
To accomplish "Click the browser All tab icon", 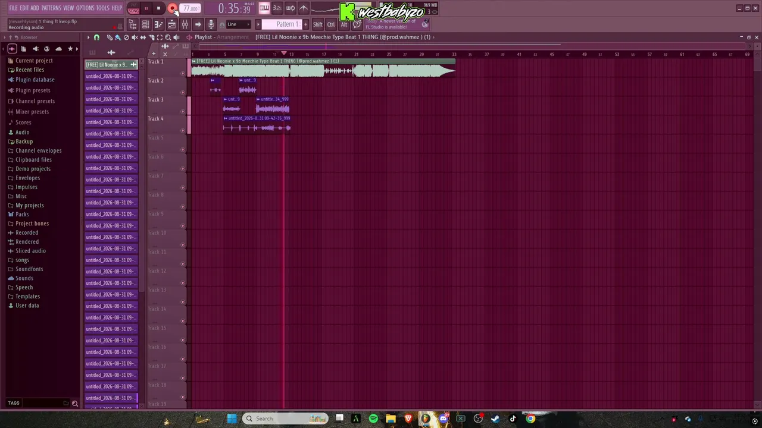I will 12,49.
